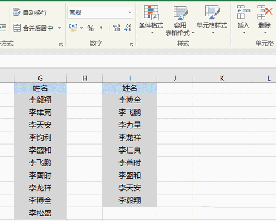Select cell 李松盛 in column G
Viewport: 276px width, 221px height.
(x=40, y=213)
